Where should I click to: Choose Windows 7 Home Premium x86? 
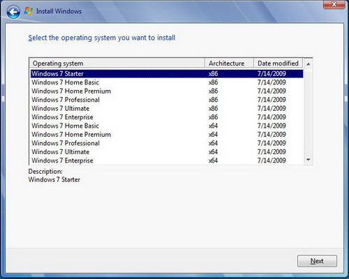coord(167,91)
